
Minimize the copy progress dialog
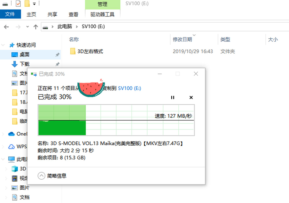pyautogui.click(x=160, y=74)
